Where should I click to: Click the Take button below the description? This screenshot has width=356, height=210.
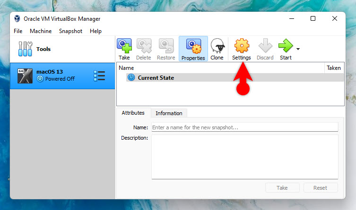point(282,188)
